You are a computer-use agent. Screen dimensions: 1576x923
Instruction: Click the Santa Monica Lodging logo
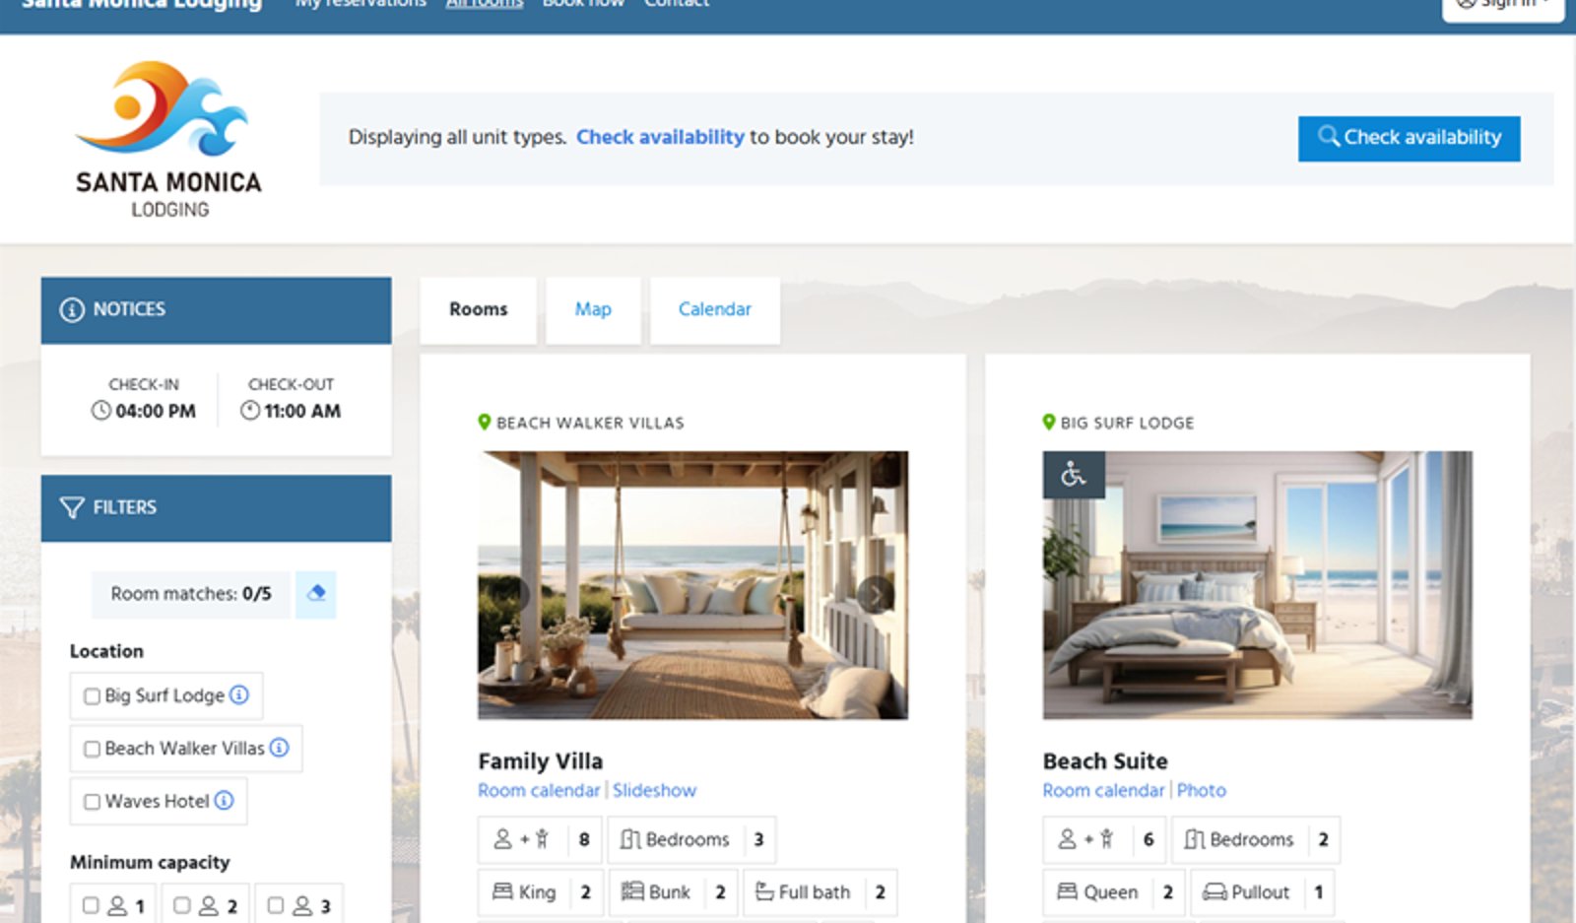click(168, 139)
